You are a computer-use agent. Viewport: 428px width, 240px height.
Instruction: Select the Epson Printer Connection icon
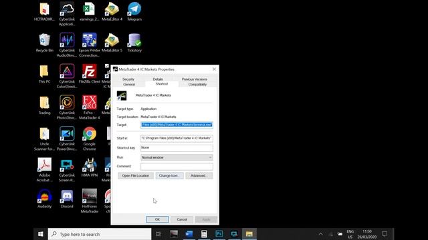click(89, 45)
